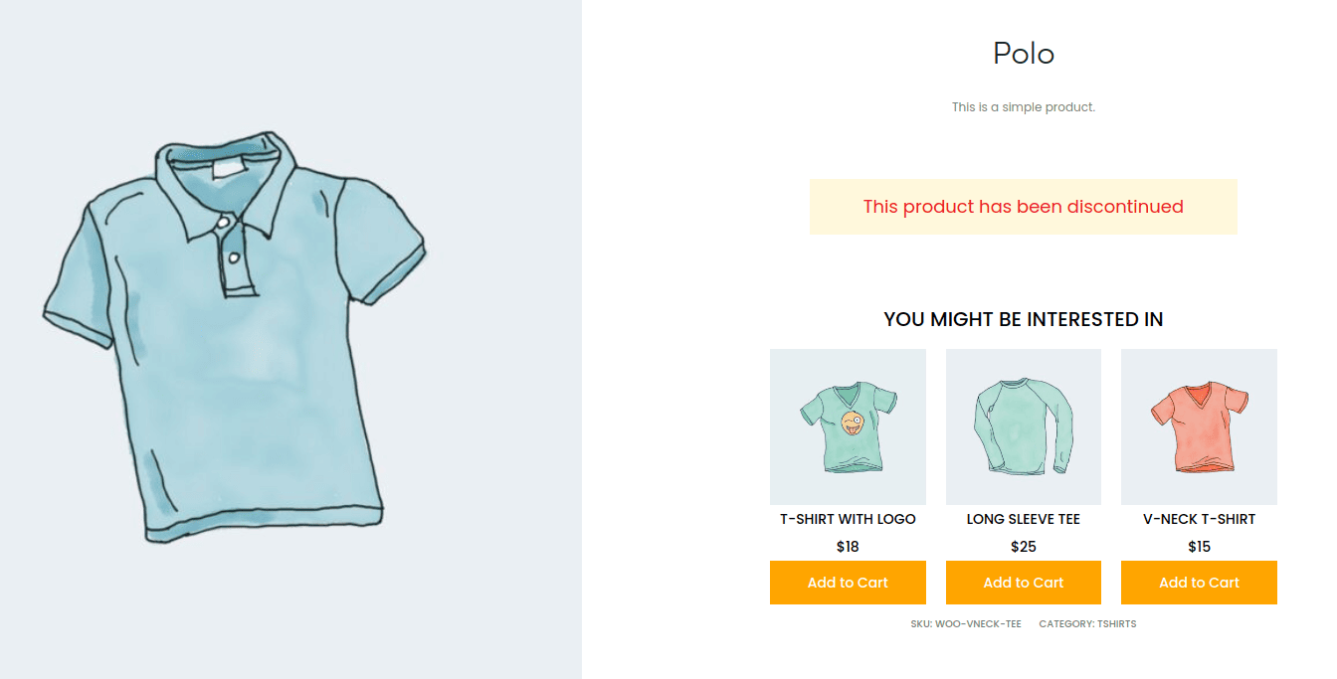Image resolution: width=1337 pixels, height=679 pixels.
Task: Click the 'This is a simple product' description
Action: point(1023,107)
